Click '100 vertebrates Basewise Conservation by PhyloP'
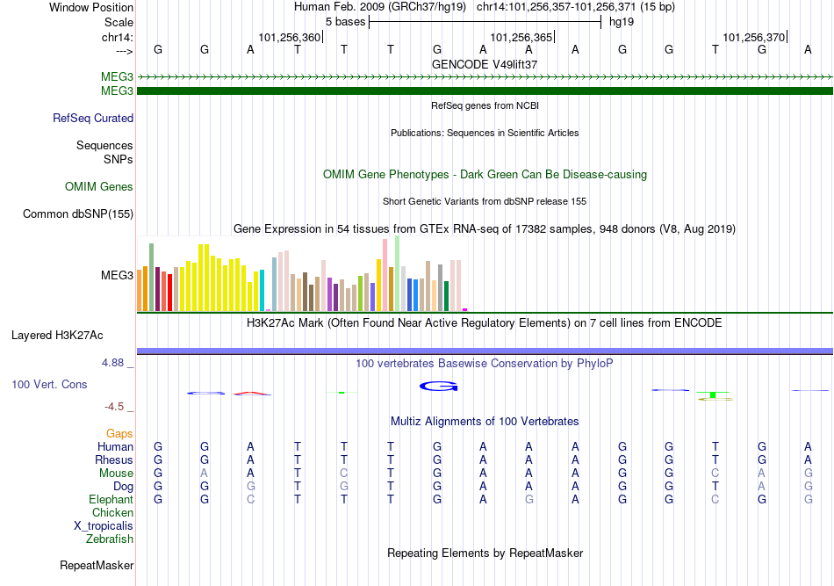 (x=485, y=364)
